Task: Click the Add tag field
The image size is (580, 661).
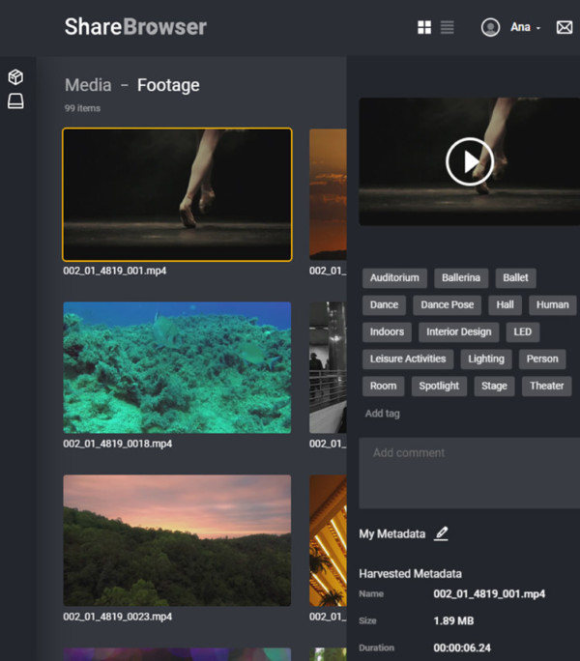Action: (x=383, y=414)
